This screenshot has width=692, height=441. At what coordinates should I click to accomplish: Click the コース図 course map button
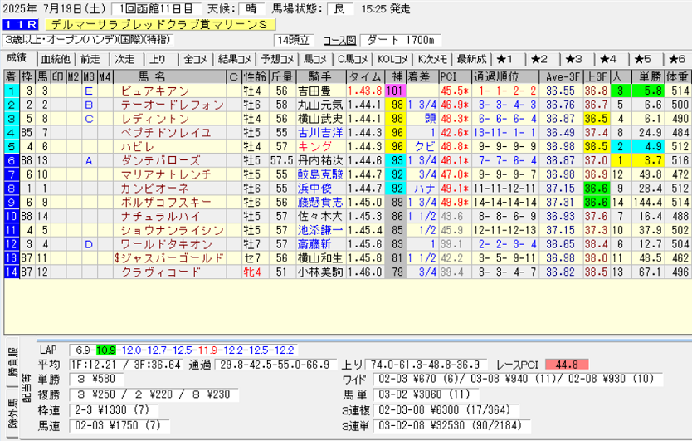click(339, 40)
